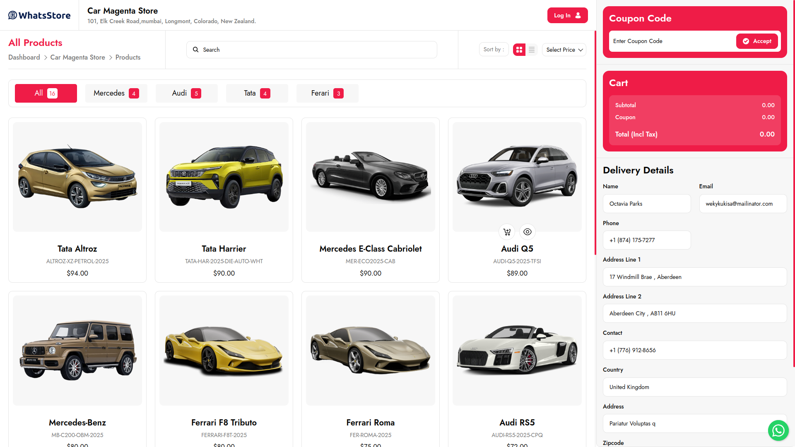The height and width of the screenshot is (447, 795).
Task: Open the Select Price dropdown
Action: [x=564, y=50]
